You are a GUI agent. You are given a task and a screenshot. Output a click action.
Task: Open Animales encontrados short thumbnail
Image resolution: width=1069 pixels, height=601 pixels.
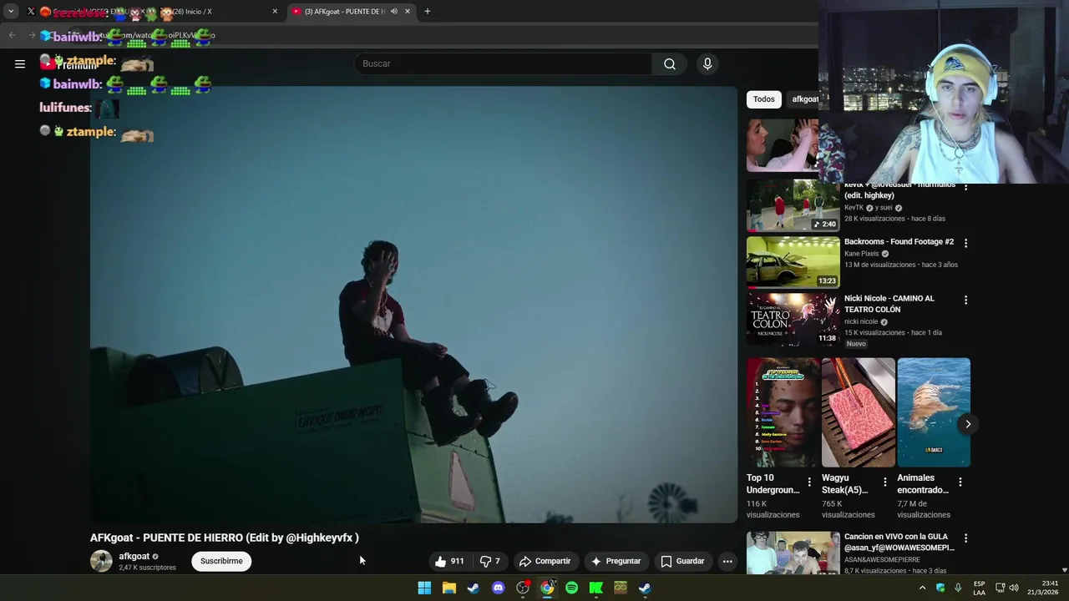[933, 412]
